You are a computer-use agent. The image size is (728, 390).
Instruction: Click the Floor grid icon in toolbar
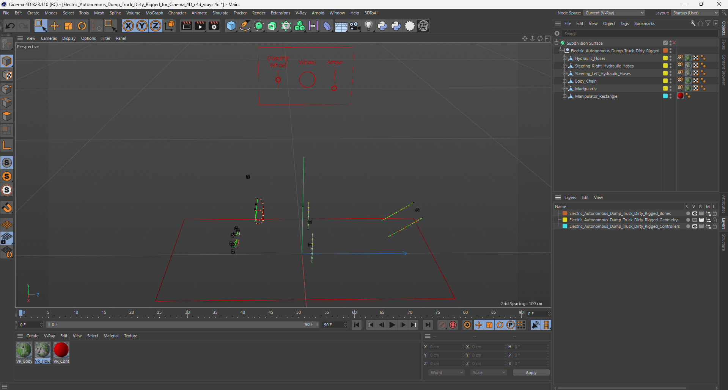tap(341, 26)
